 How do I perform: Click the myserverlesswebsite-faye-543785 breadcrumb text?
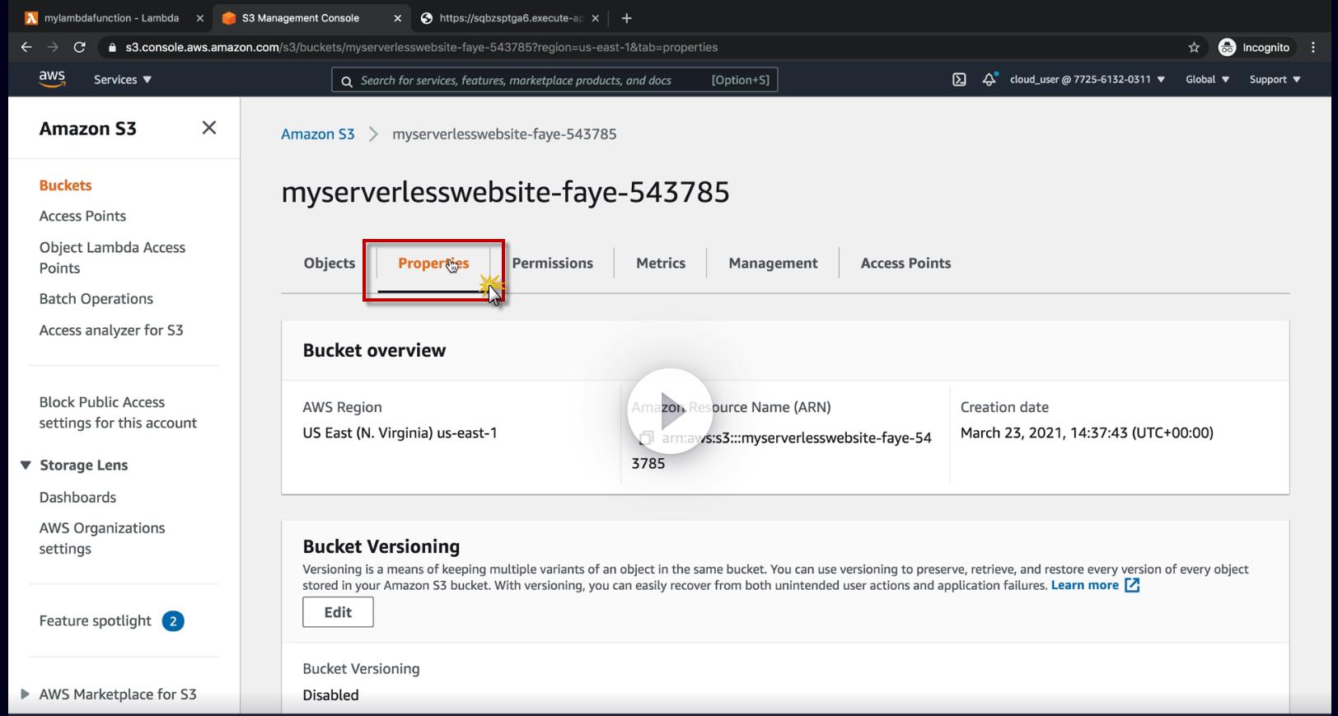504,134
